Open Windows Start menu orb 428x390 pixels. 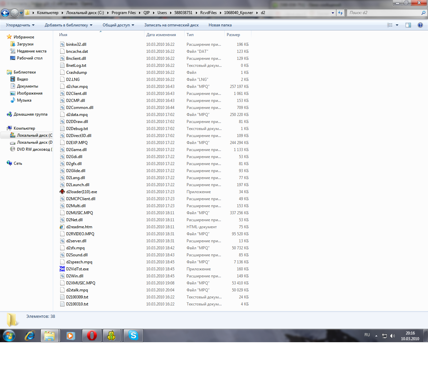click(9, 336)
